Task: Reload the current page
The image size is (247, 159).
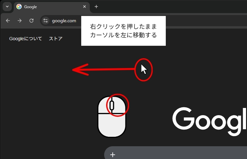Action: [x=31, y=21]
